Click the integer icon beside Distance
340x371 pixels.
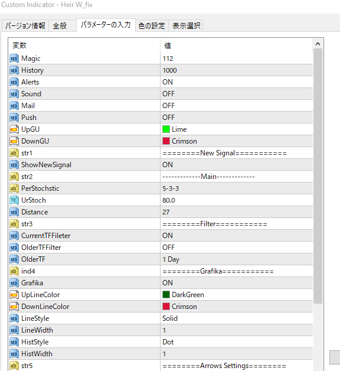tap(14, 212)
